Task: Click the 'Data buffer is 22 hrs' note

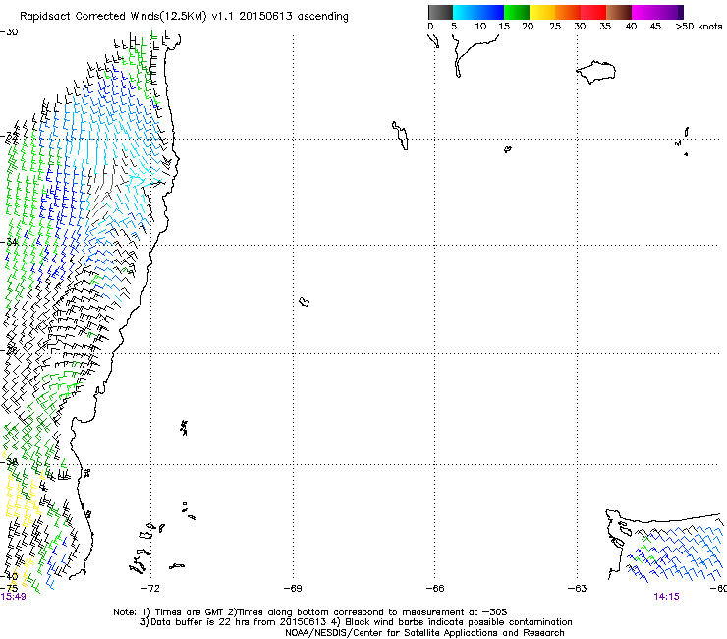Action: pyautogui.click(x=356, y=622)
